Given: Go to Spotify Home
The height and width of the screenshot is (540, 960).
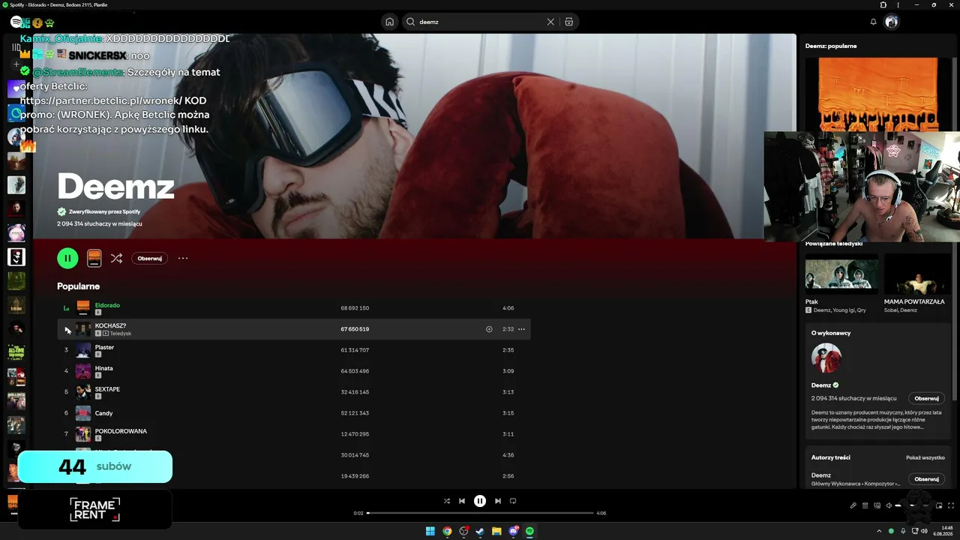Looking at the screenshot, I should pos(390,22).
